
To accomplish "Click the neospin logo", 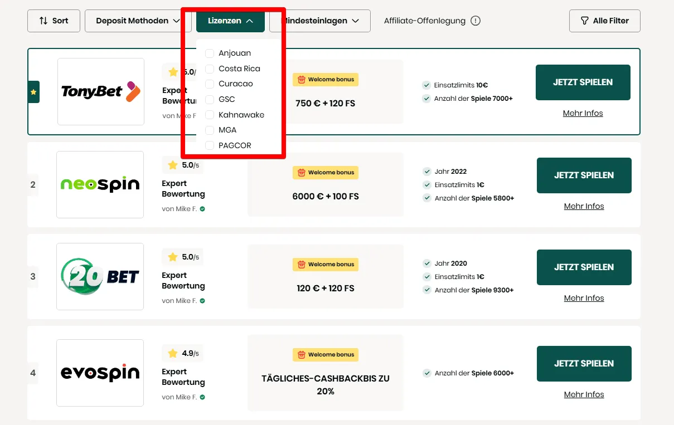I will coord(100,184).
